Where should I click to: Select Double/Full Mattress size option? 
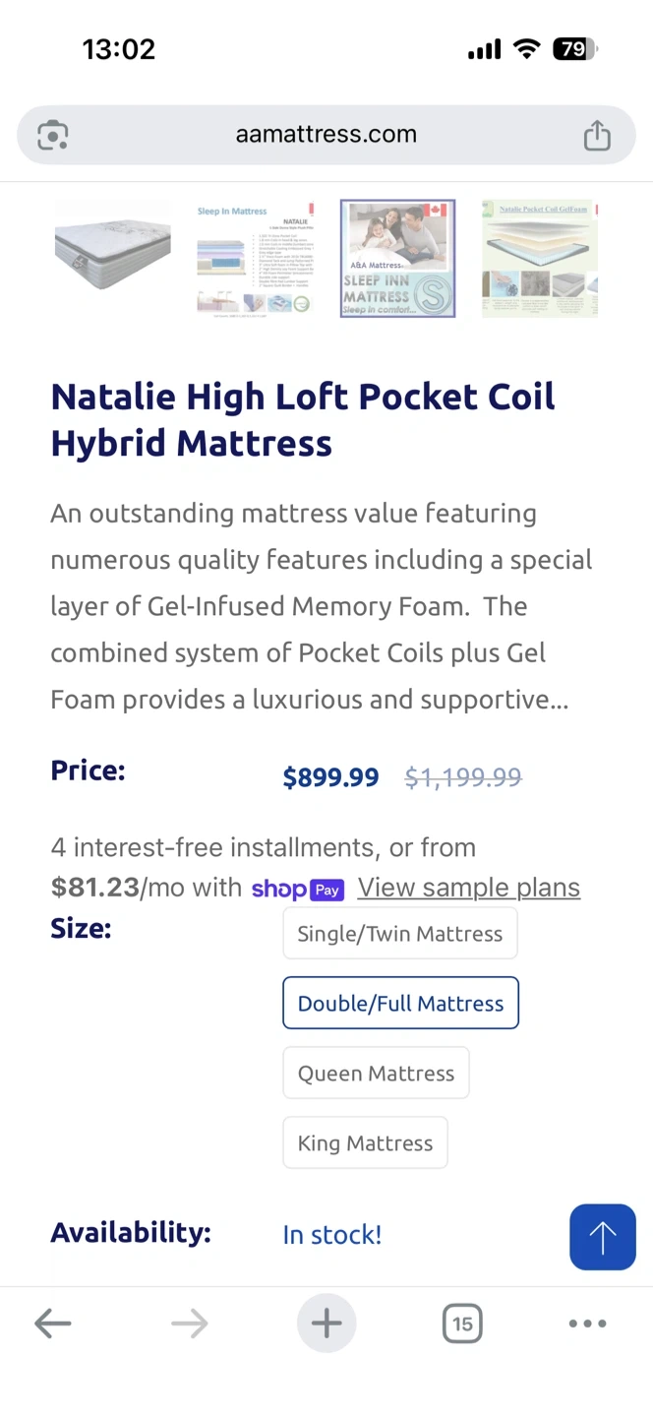[400, 1004]
